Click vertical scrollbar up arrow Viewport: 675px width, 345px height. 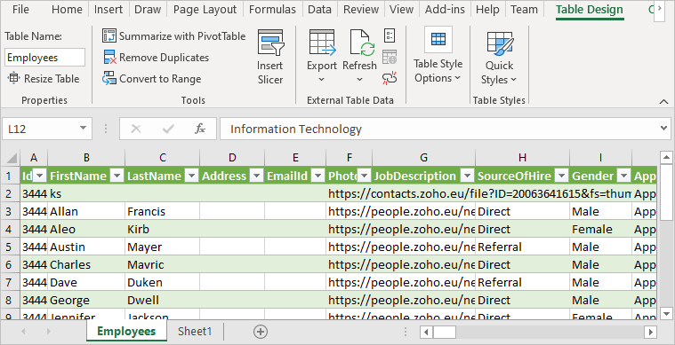(666, 158)
